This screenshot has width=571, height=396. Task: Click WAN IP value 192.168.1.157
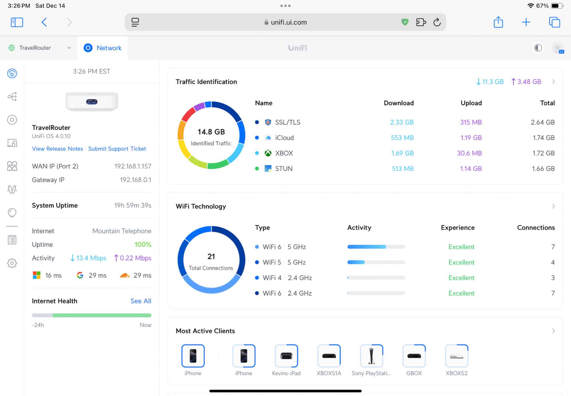coord(133,166)
